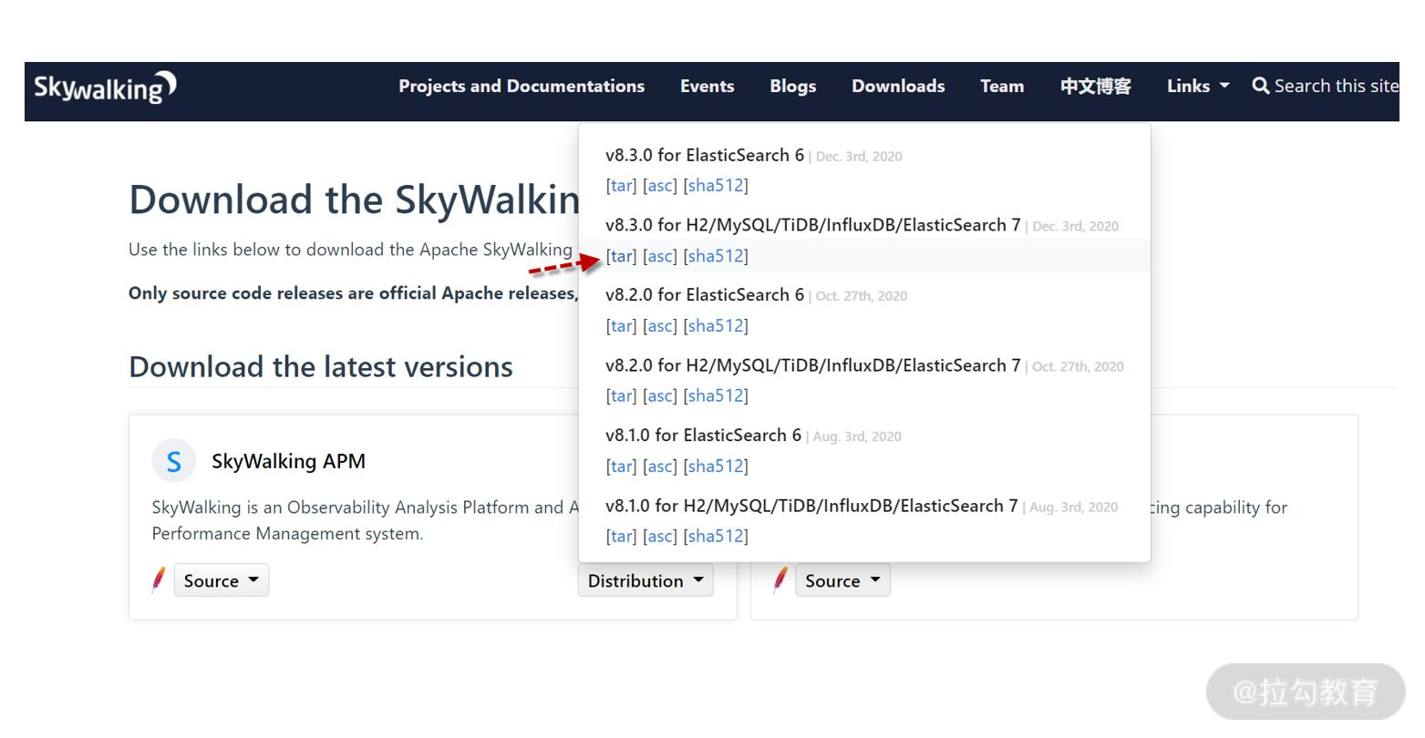This screenshot has height=738, width=1425.
Task: Download tar for v8.1.0 ElasticSearch 6
Action: coord(622,466)
